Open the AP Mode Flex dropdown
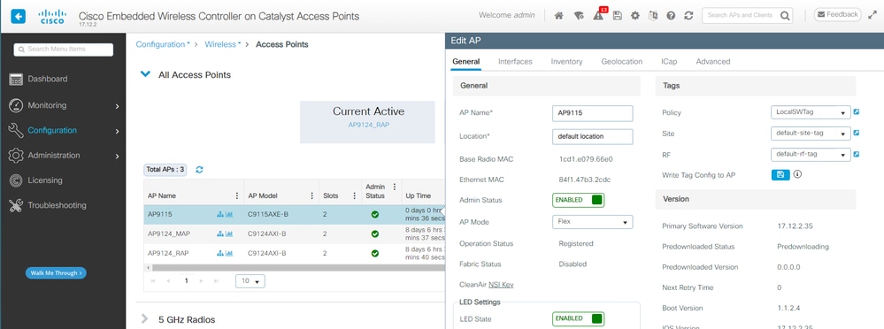 coord(593,222)
